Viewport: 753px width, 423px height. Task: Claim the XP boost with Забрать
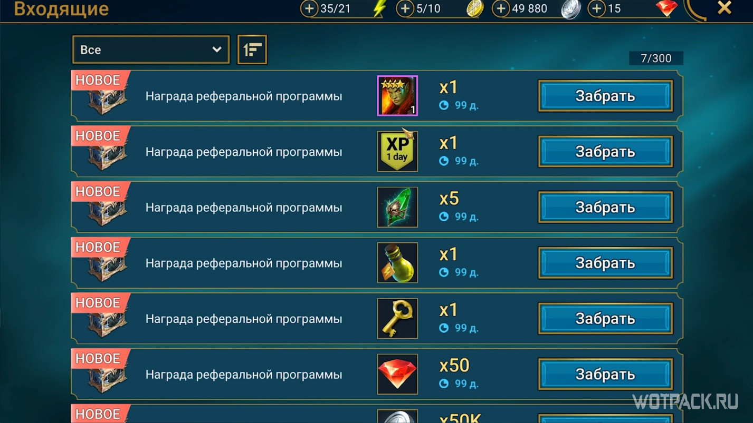(605, 151)
